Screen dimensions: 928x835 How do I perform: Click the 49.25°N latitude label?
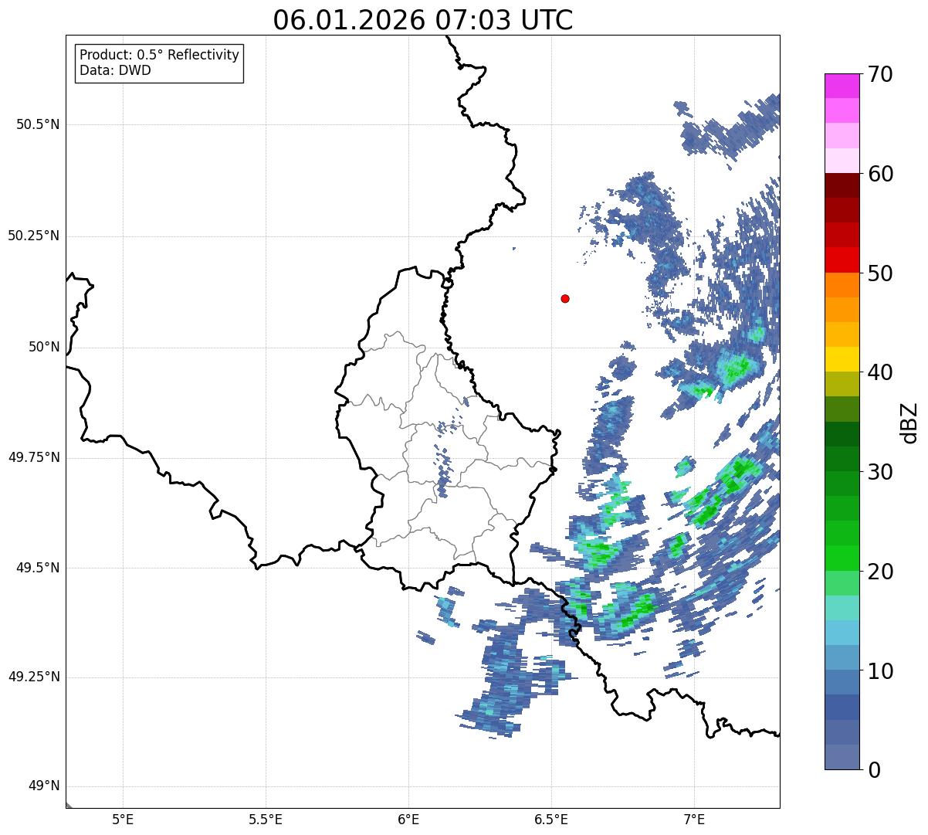pos(33,677)
